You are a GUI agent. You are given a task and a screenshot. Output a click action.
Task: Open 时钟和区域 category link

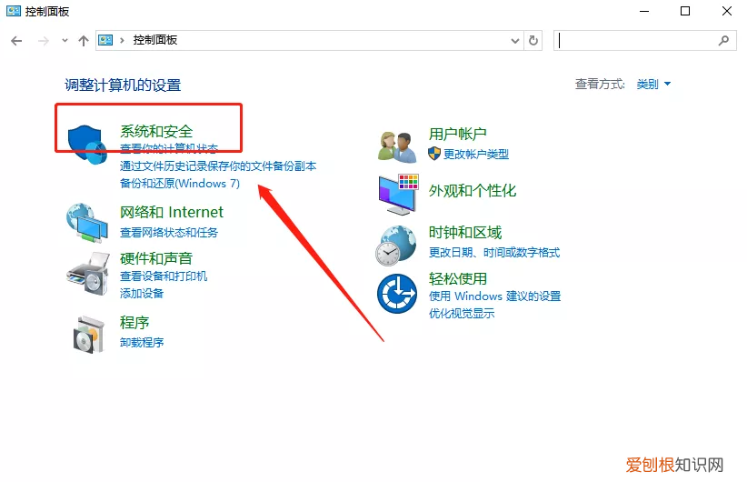point(465,232)
